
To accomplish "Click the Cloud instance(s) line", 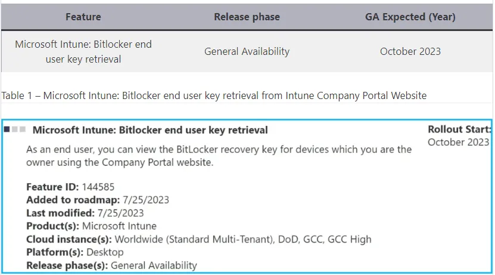I will tap(198, 239).
